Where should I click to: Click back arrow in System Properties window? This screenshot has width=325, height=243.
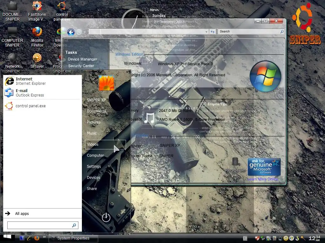pyautogui.click(x=71, y=32)
